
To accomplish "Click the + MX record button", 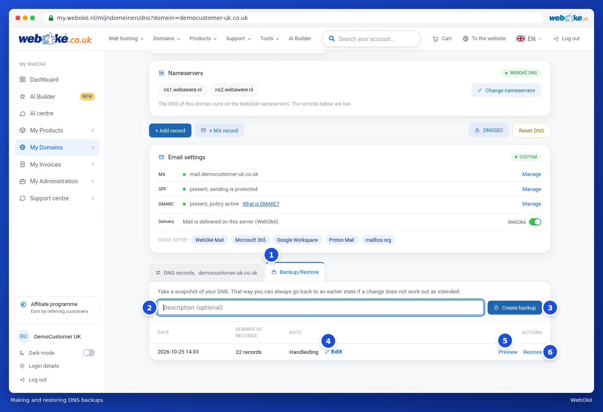I will coord(219,130).
